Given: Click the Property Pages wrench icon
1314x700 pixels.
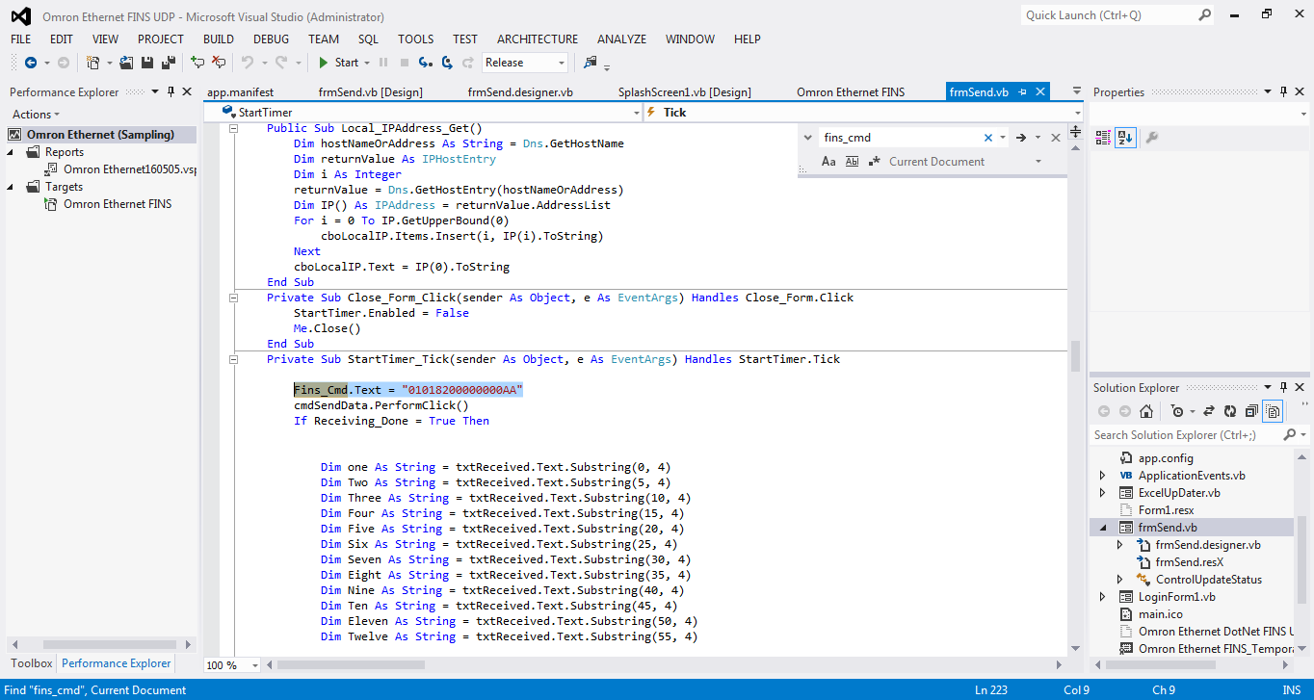Looking at the screenshot, I should coord(1151,138).
